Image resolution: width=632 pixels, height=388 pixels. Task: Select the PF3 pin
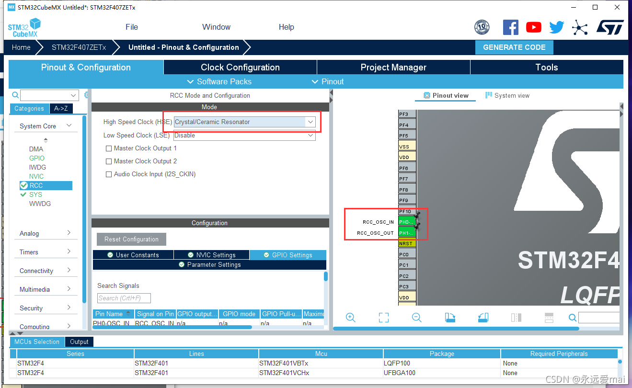pyautogui.click(x=407, y=114)
